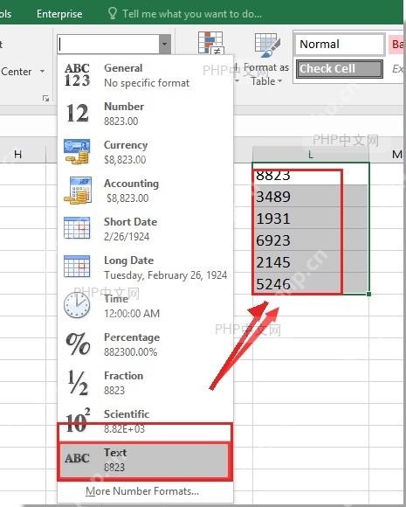This screenshot has width=406, height=507.
Task: Select the Text format option
Action: click(x=145, y=460)
